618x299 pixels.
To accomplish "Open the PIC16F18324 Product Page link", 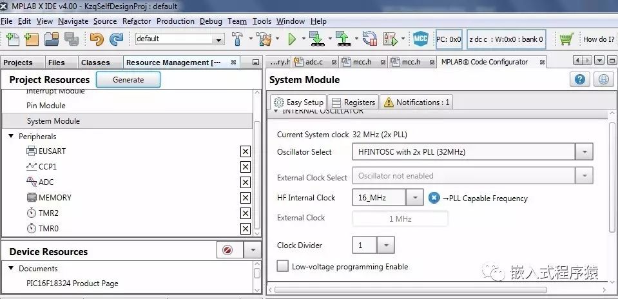I will [72, 284].
